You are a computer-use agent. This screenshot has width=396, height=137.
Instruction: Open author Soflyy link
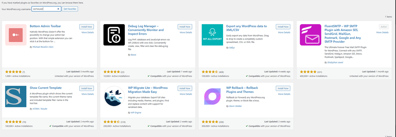pyautogui.click(x=233, y=48)
